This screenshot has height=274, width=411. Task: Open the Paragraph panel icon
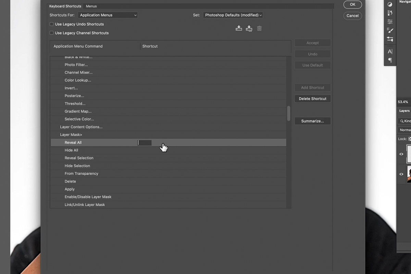coord(390,60)
